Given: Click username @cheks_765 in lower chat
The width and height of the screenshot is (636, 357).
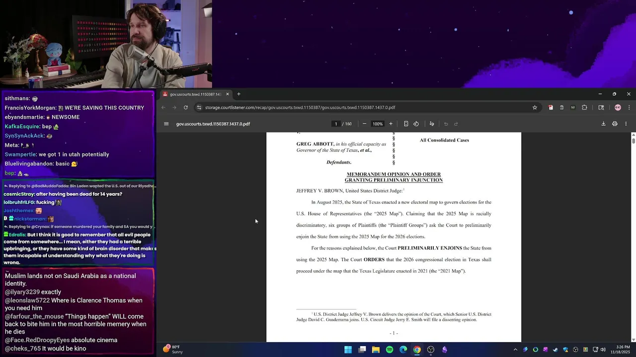Looking at the screenshot, I should (x=23, y=349).
